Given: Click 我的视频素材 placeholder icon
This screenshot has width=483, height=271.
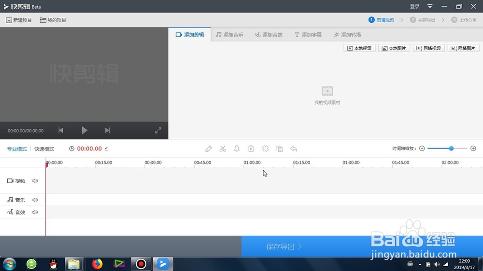Looking at the screenshot, I should [327, 91].
